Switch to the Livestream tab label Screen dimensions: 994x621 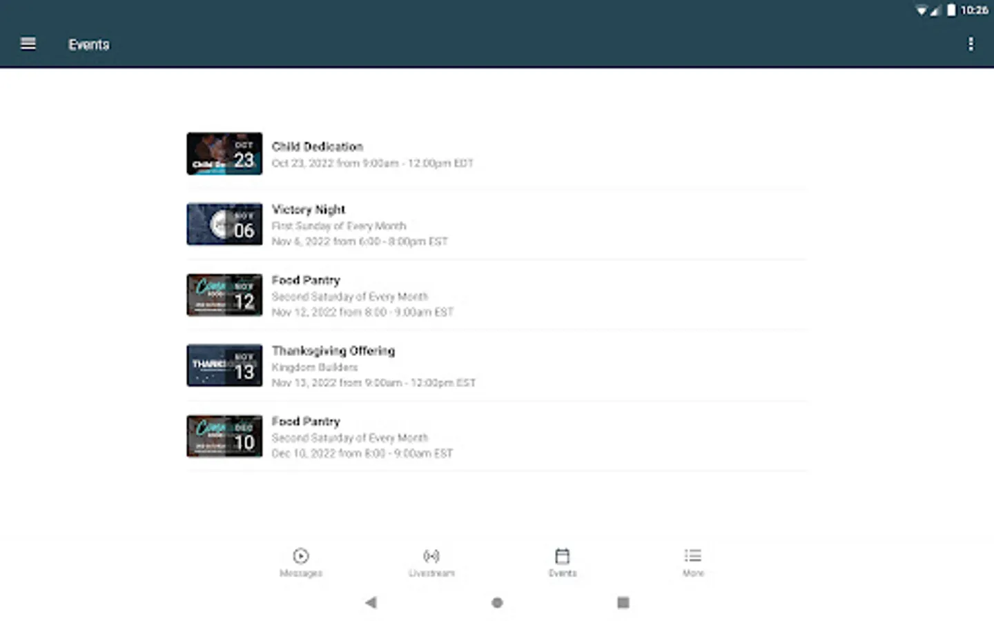(x=431, y=573)
